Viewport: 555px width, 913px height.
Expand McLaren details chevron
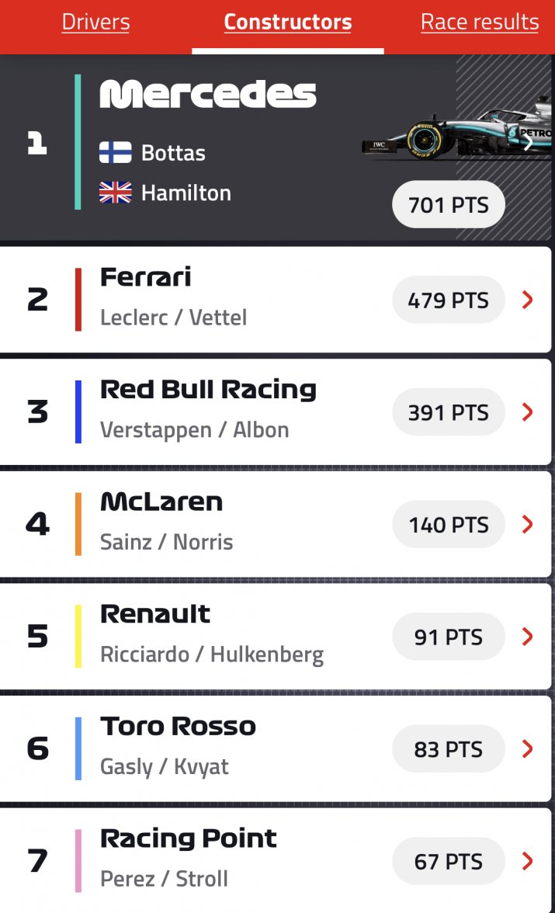tap(528, 525)
